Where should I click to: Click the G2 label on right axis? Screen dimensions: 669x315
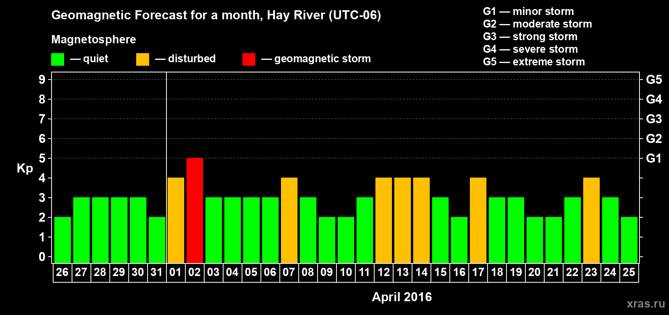point(654,139)
